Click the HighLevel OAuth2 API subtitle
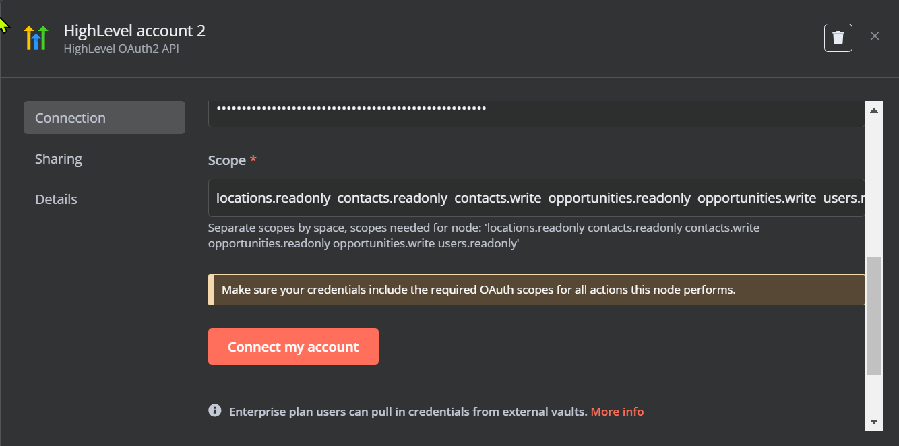The image size is (899, 446). click(121, 49)
